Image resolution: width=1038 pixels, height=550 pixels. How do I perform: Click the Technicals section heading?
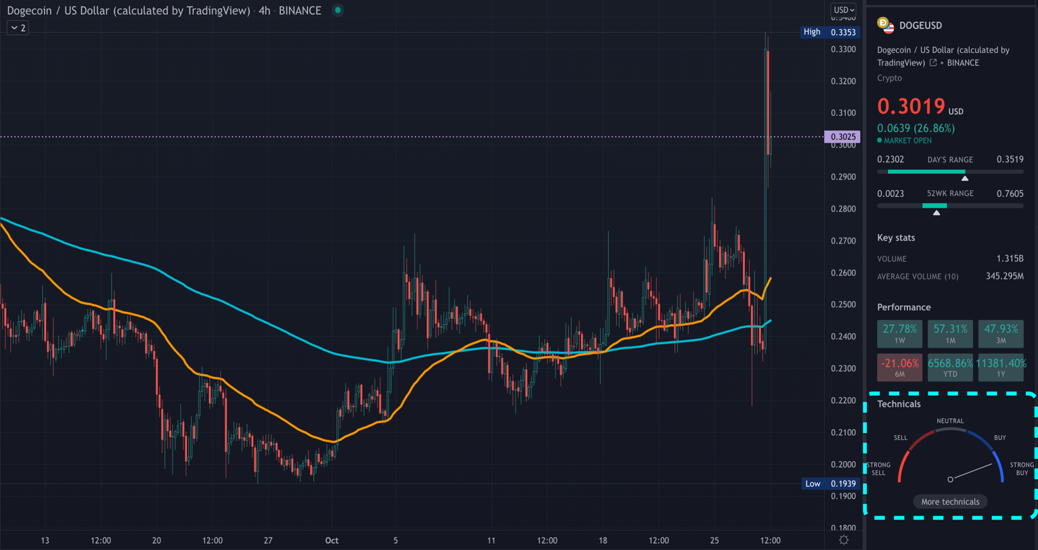coord(899,404)
